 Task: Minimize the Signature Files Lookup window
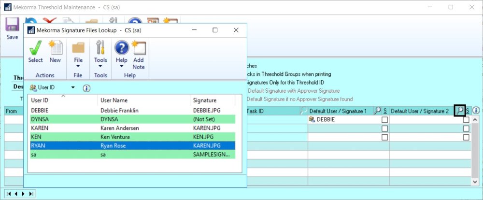click(194, 30)
